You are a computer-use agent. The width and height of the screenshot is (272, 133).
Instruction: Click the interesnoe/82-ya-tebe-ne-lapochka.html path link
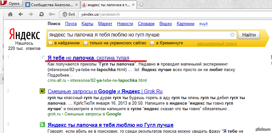click(x=108, y=81)
